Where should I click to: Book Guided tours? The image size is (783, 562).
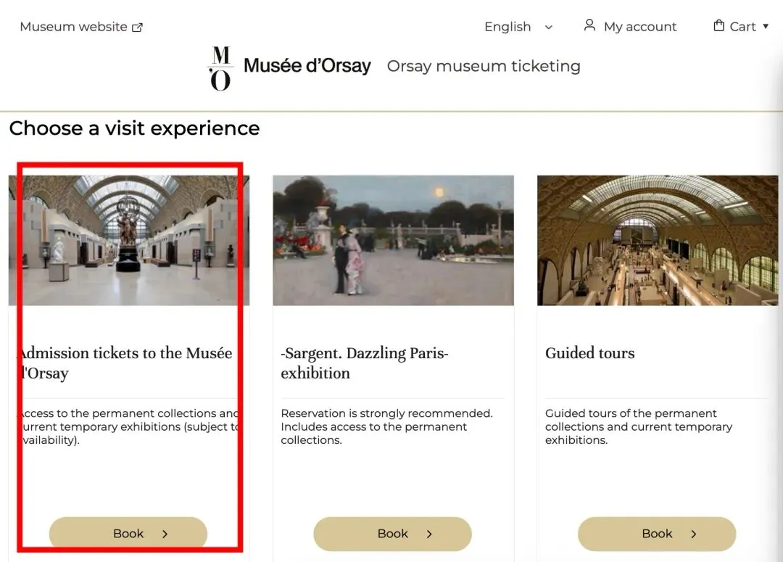(x=657, y=534)
